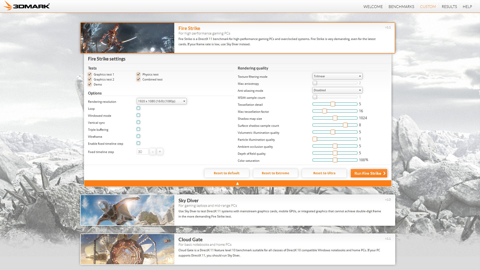Open the Anti-aliasing mode dropdown
Viewport: 480px width, 270px height.
[x=337, y=90]
